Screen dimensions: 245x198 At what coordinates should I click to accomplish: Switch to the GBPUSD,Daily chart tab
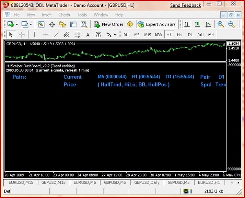click(x=147, y=183)
